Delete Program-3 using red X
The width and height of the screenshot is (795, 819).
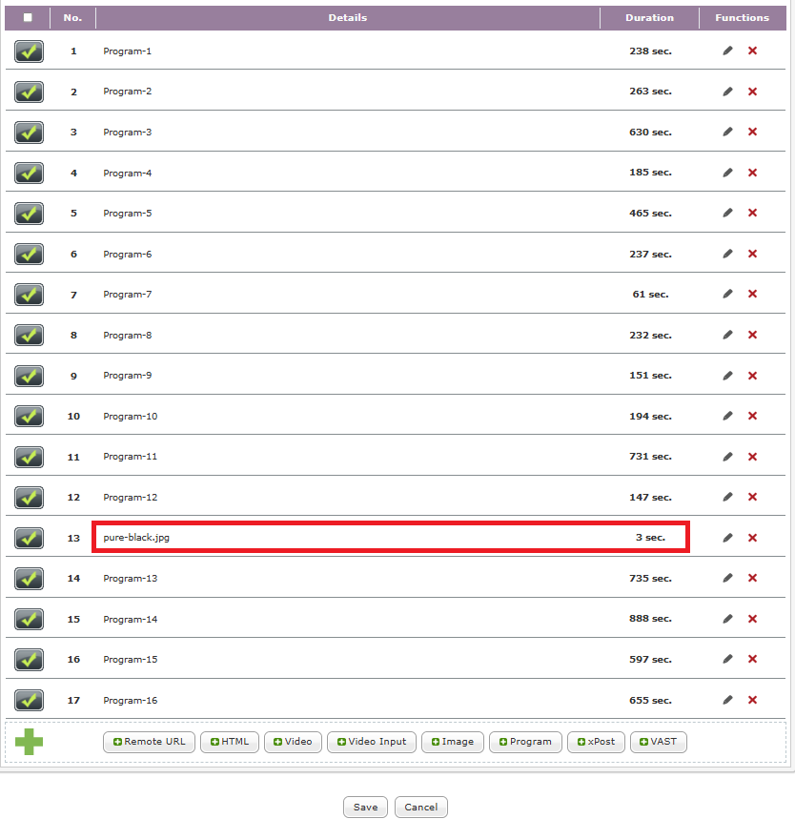coord(752,132)
